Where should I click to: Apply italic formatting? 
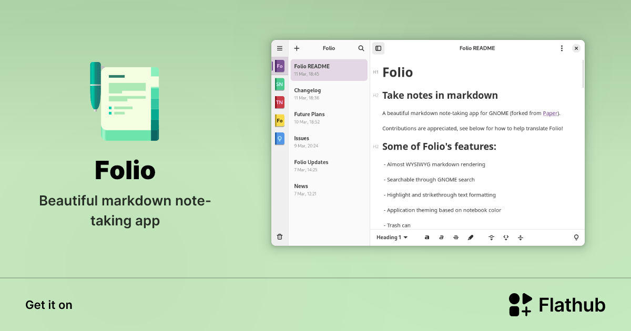(442, 237)
